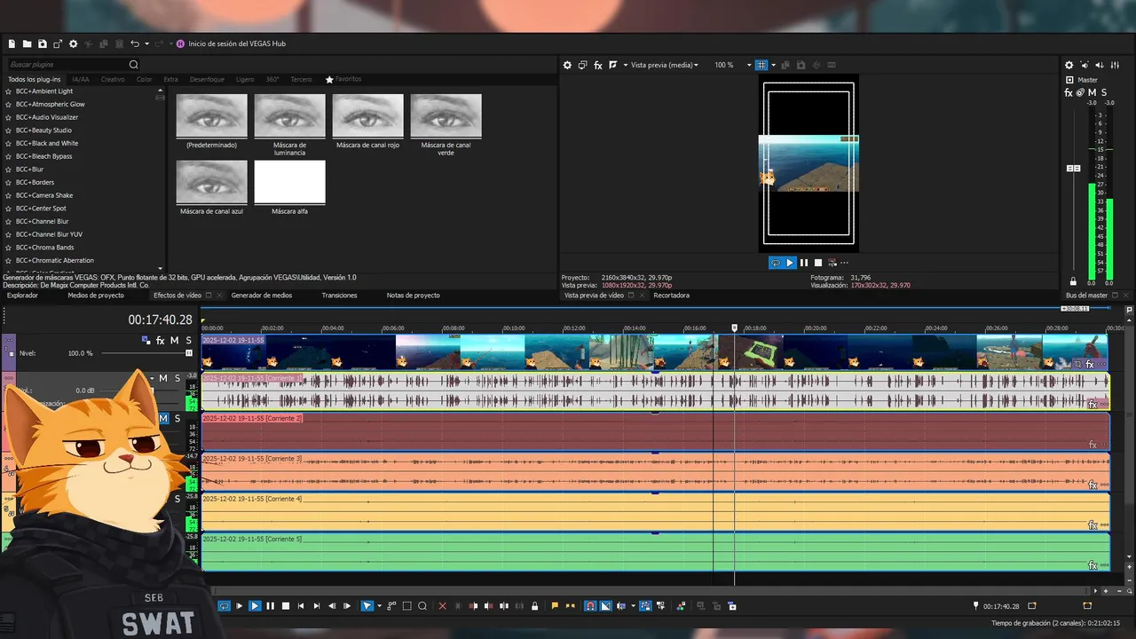
Task: Filter plugins by Creativo category
Action: point(113,79)
